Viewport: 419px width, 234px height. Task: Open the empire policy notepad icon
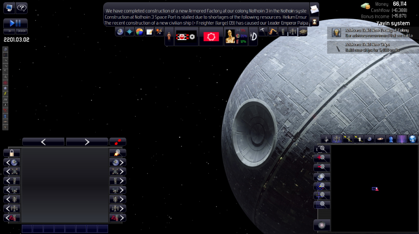[149, 32]
